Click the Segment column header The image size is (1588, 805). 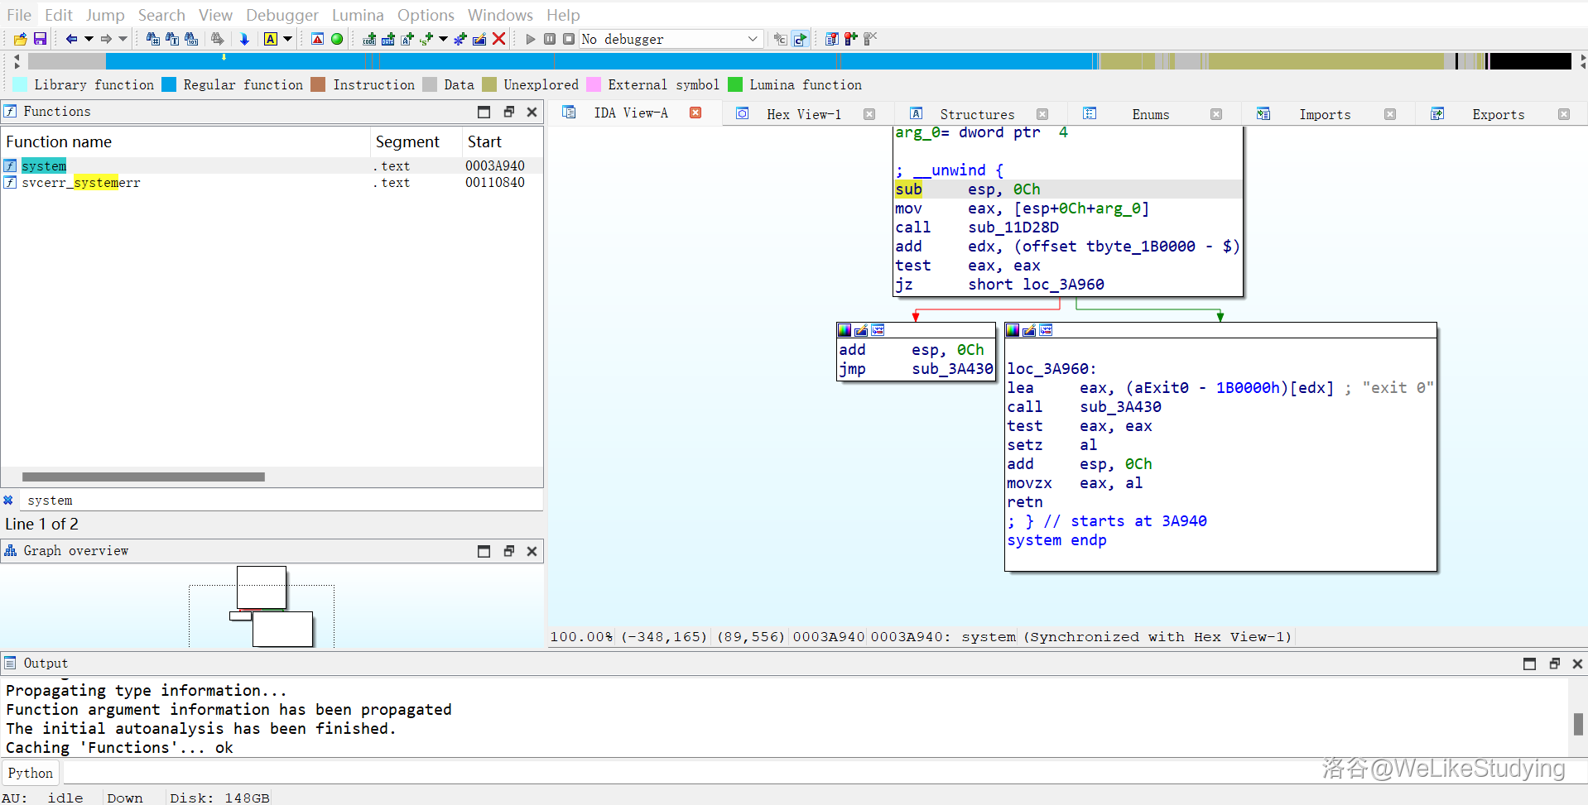(407, 141)
